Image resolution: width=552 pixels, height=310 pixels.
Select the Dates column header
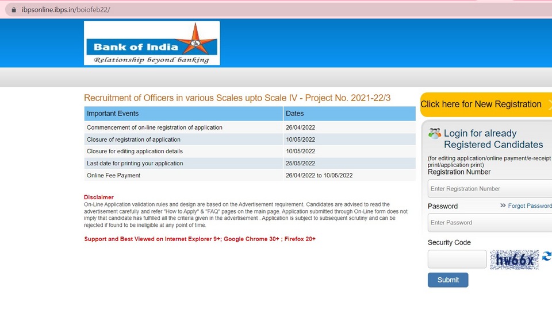(x=349, y=114)
